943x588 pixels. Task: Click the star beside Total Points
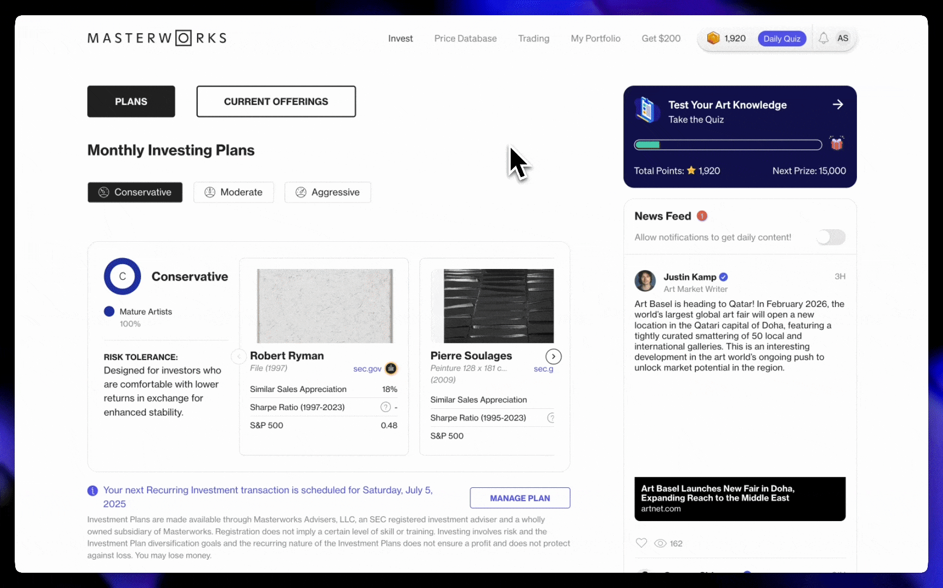click(691, 170)
